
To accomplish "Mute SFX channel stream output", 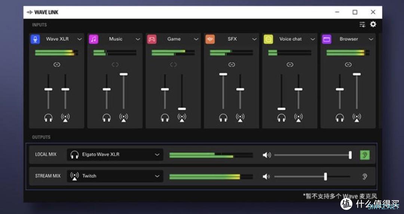I will coord(240,118).
